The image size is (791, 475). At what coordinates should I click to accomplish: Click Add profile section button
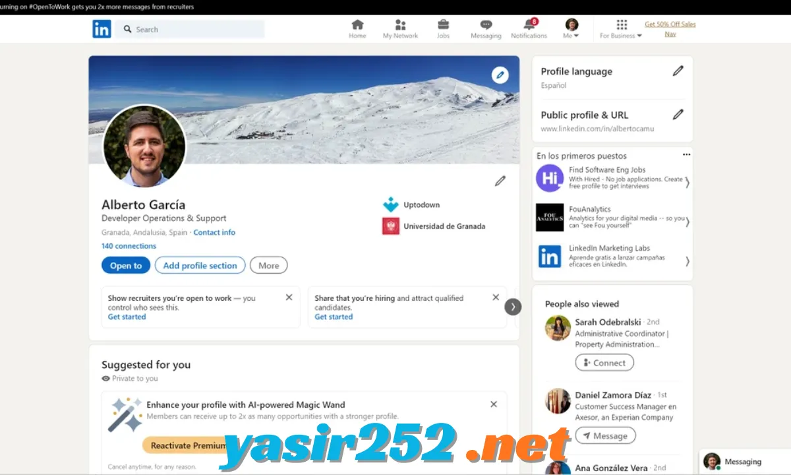pyautogui.click(x=200, y=265)
